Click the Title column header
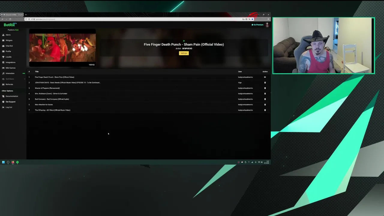The width and height of the screenshot is (384, 216). coord(37,72)
